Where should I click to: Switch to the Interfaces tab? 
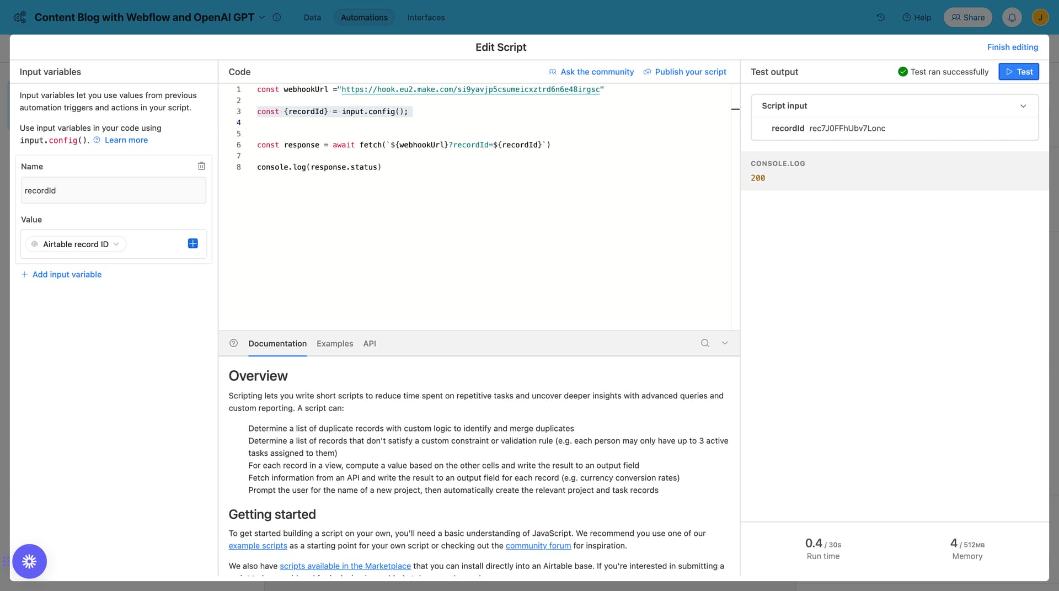426,17
